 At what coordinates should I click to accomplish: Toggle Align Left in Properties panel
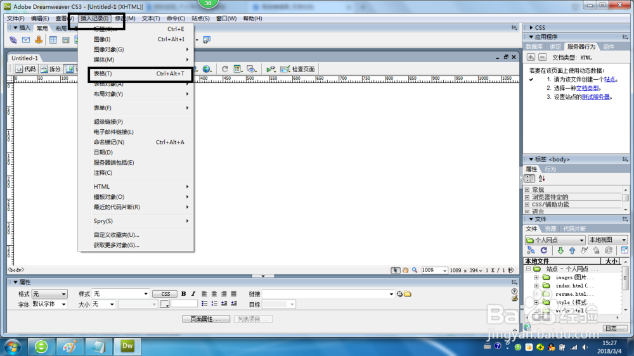coord(204,294)
